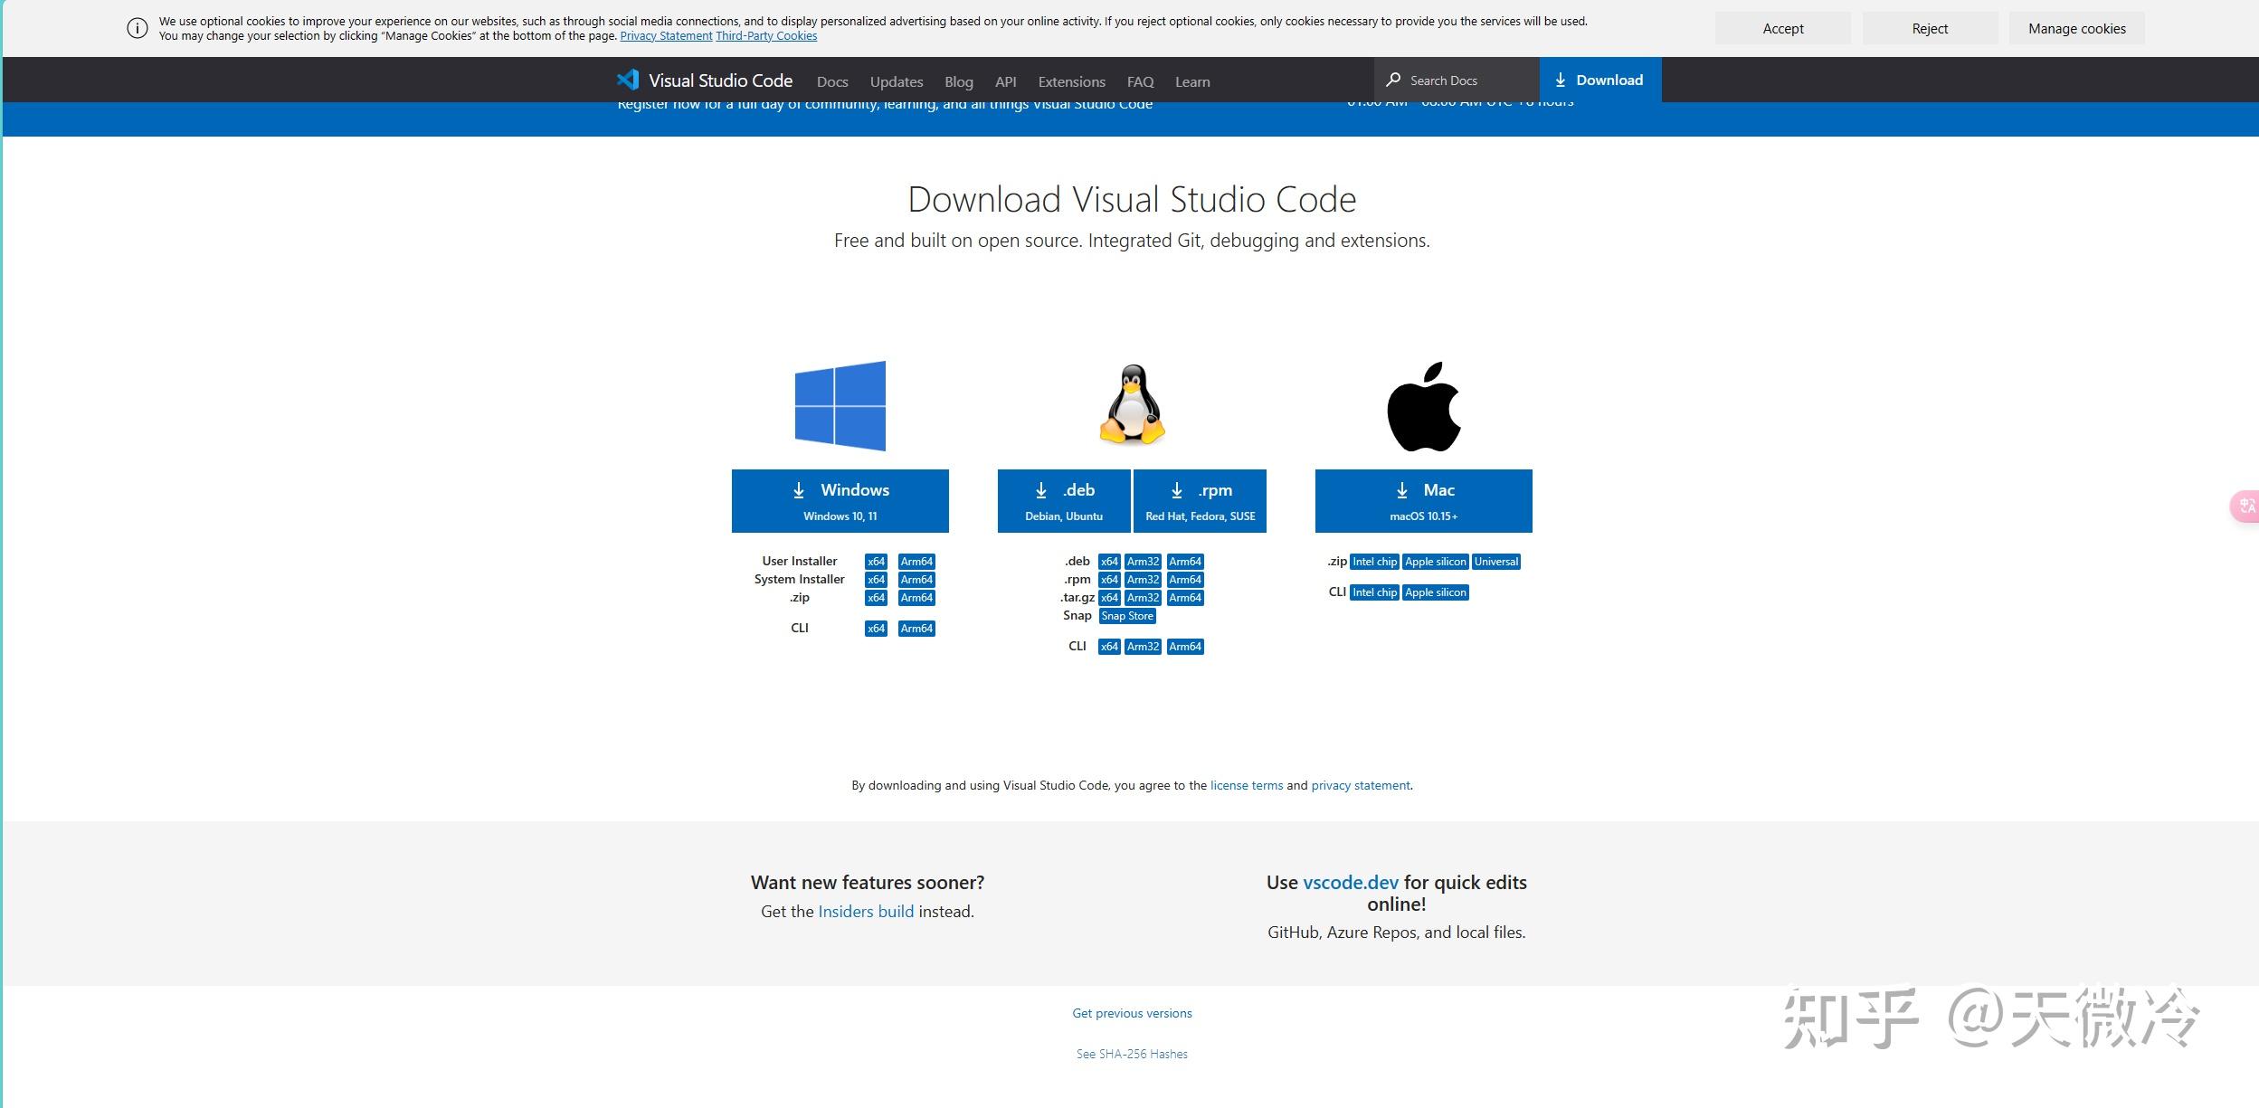Viewport: 2259px width, 1108px height.
Task: Download the x64 User Installer for Windows
Action: [x=875, y=561]
